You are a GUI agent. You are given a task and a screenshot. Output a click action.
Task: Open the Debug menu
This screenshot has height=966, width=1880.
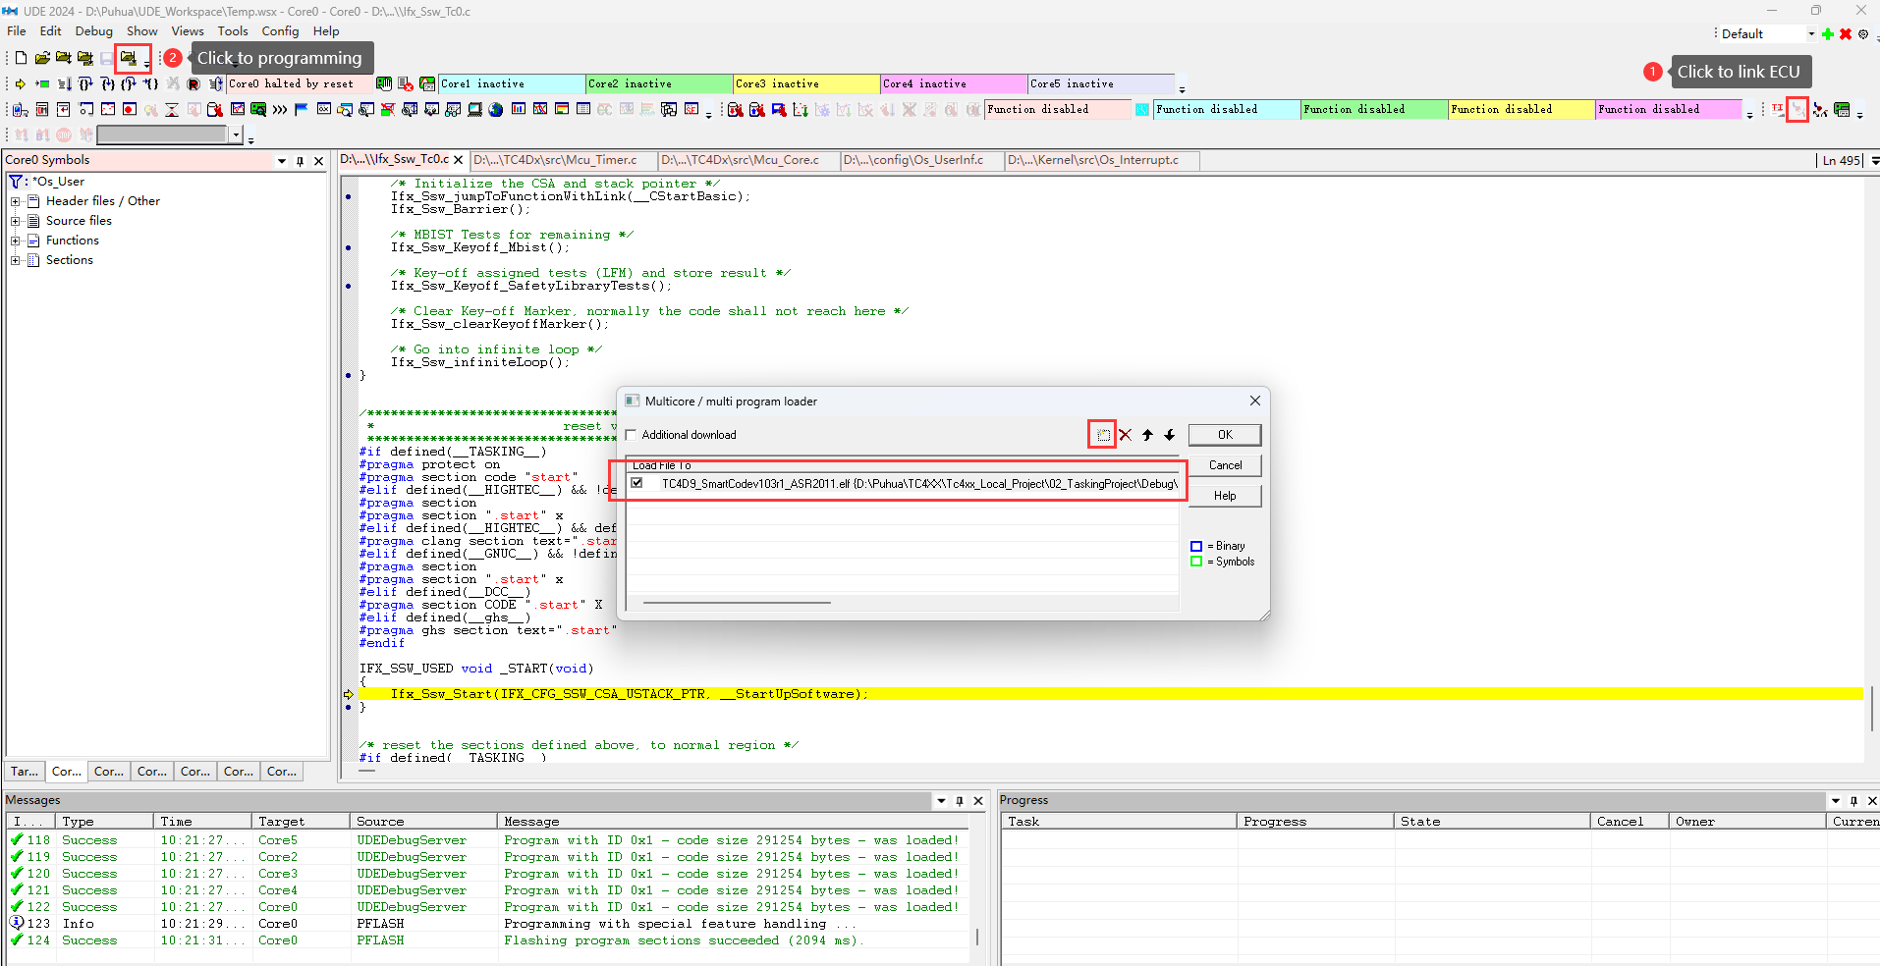point(93,31)
